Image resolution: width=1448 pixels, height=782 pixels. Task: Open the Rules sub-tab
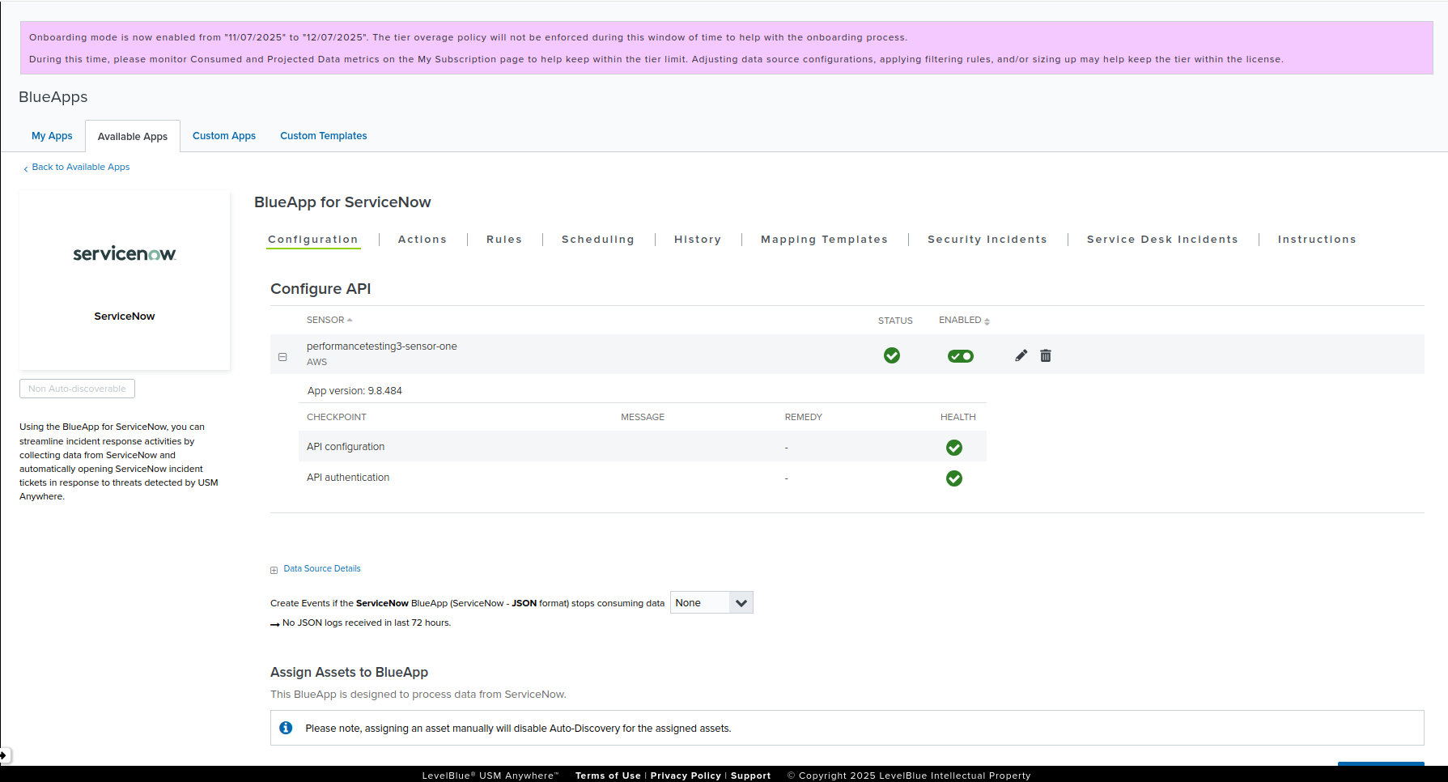point(504,240)
